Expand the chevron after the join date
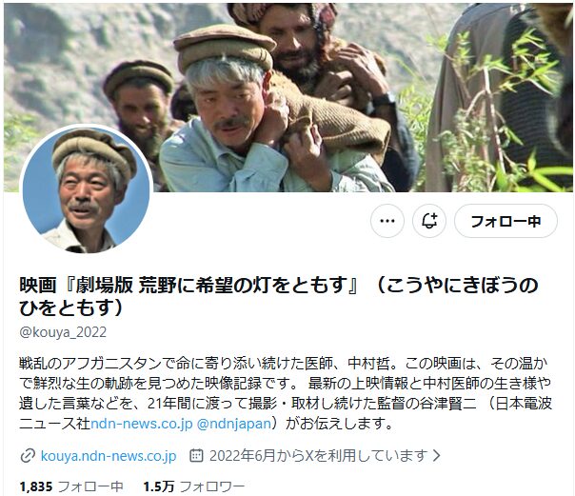Screen dimensions: 575x496 pyautogui.click(x=436, y=455)
